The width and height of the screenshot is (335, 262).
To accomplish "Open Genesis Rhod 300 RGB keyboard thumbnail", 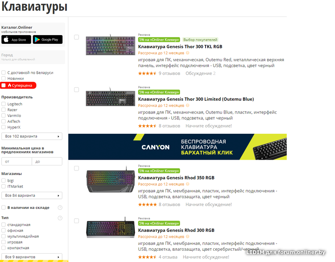I will 111,228.
